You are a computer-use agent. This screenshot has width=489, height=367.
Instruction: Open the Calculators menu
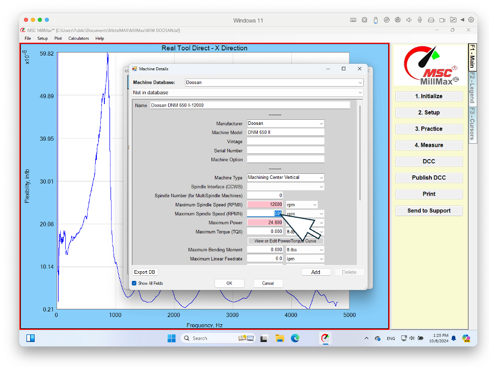pos(78,38)
